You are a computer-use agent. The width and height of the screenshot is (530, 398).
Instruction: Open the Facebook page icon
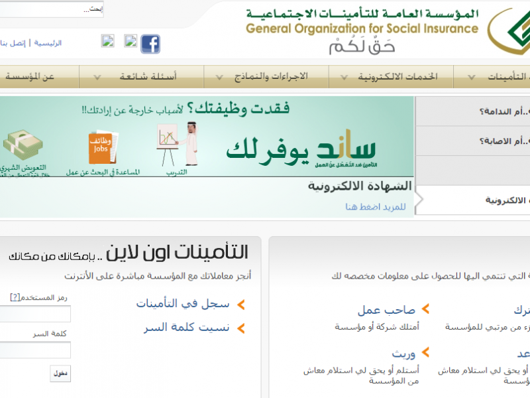(150, 44)
